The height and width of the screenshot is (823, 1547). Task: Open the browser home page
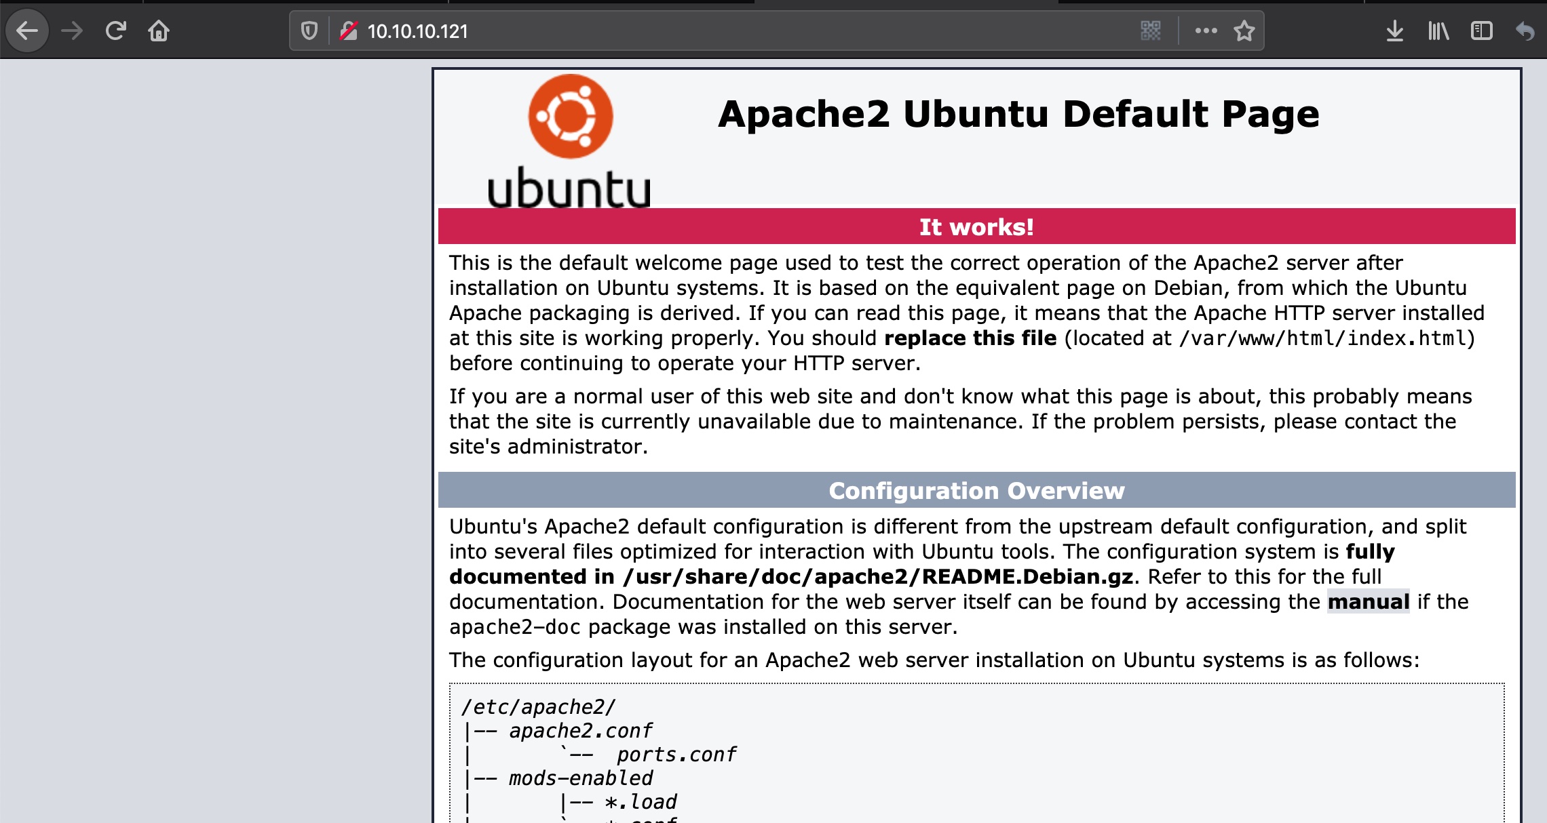coord(159,31)
